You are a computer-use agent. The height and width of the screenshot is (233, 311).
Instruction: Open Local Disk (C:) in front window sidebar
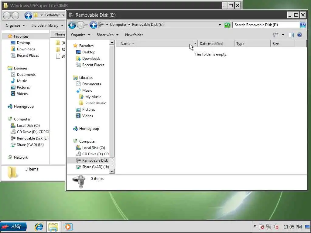pos(94,148)
